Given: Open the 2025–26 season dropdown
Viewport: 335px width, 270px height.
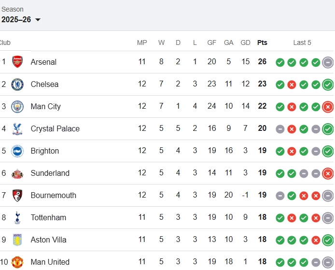Looking at the screenshot, I should coord(21,20).
